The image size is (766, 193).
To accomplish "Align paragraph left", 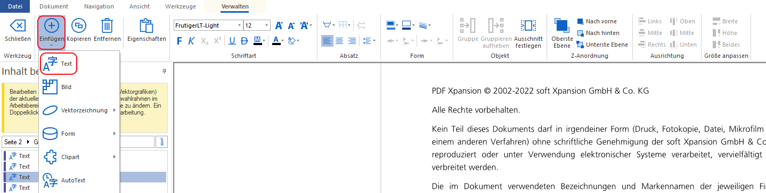I will tap(327, 41).
